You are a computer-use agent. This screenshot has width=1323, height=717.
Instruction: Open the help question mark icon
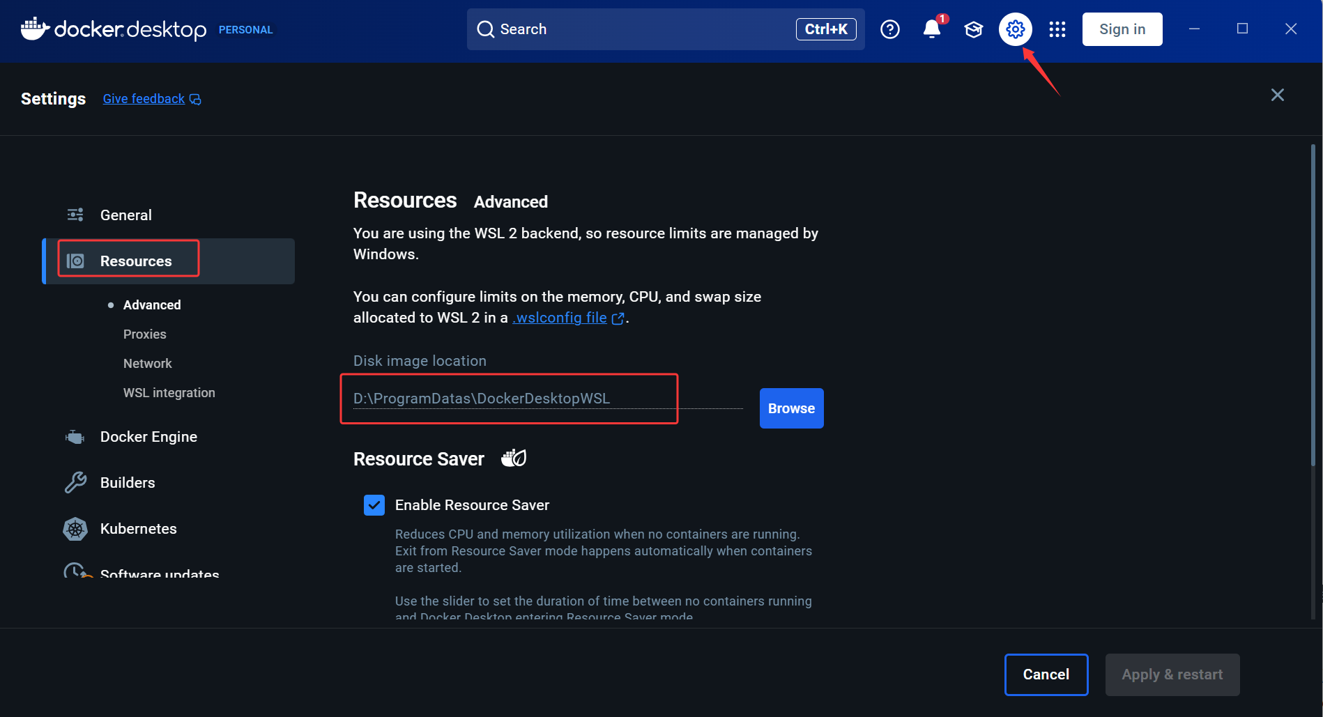pyautogui.click(x=890, y=29)
